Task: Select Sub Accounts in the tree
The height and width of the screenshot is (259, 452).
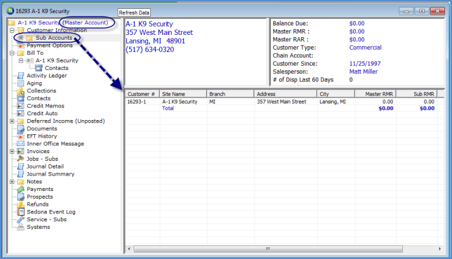Action: (x=54, y=38)
